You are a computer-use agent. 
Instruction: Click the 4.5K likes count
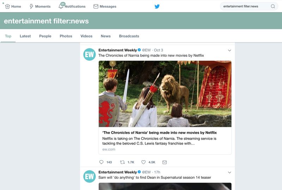pyautogui.click(x=152, y=162)
